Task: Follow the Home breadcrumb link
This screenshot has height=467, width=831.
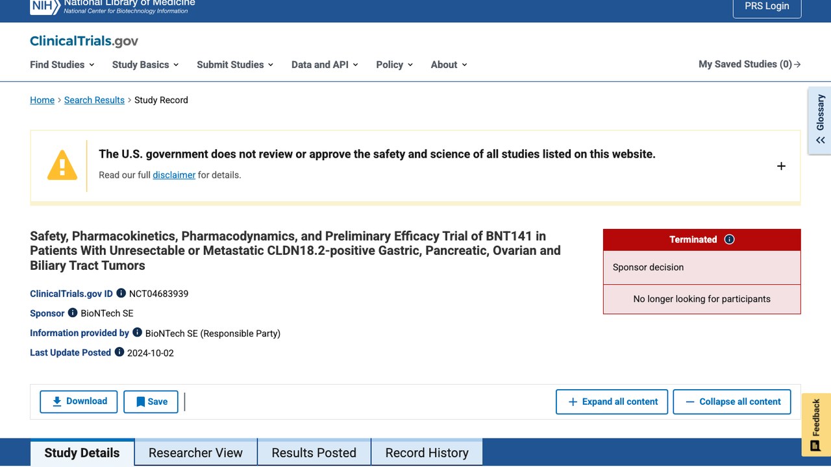Action: pos(42,100)
